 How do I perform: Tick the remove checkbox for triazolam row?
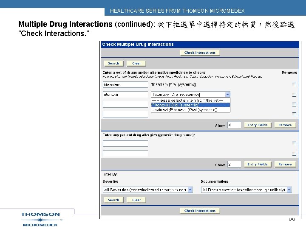tap(294, 85)
